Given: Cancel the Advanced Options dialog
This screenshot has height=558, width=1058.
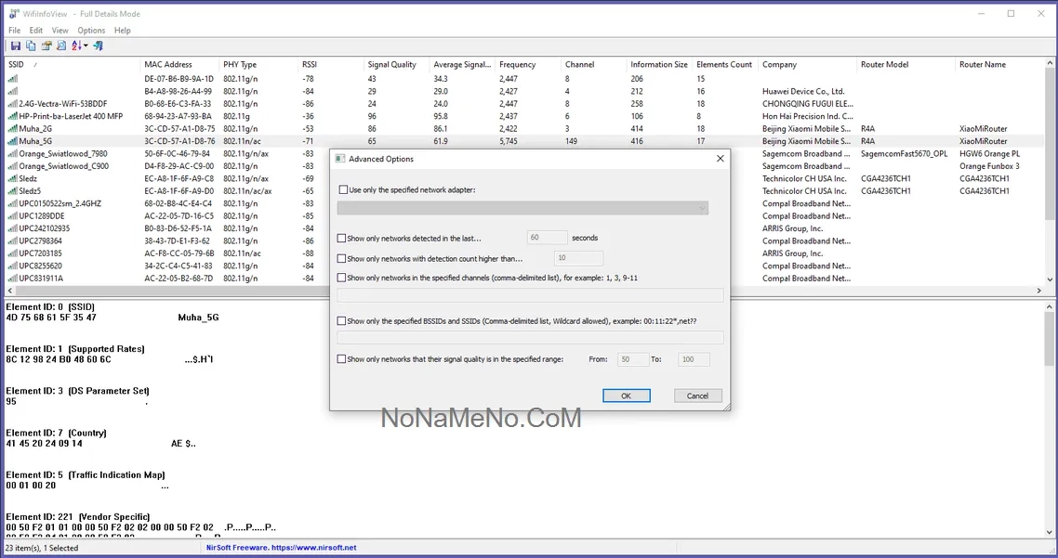Looking at the screenshot, I should 697,396.
